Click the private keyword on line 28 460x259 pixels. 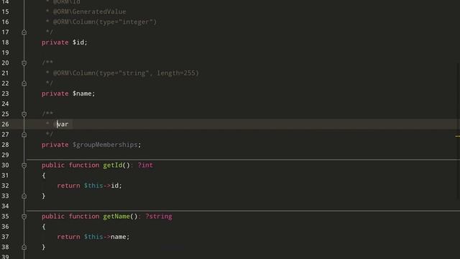[55, 145]
